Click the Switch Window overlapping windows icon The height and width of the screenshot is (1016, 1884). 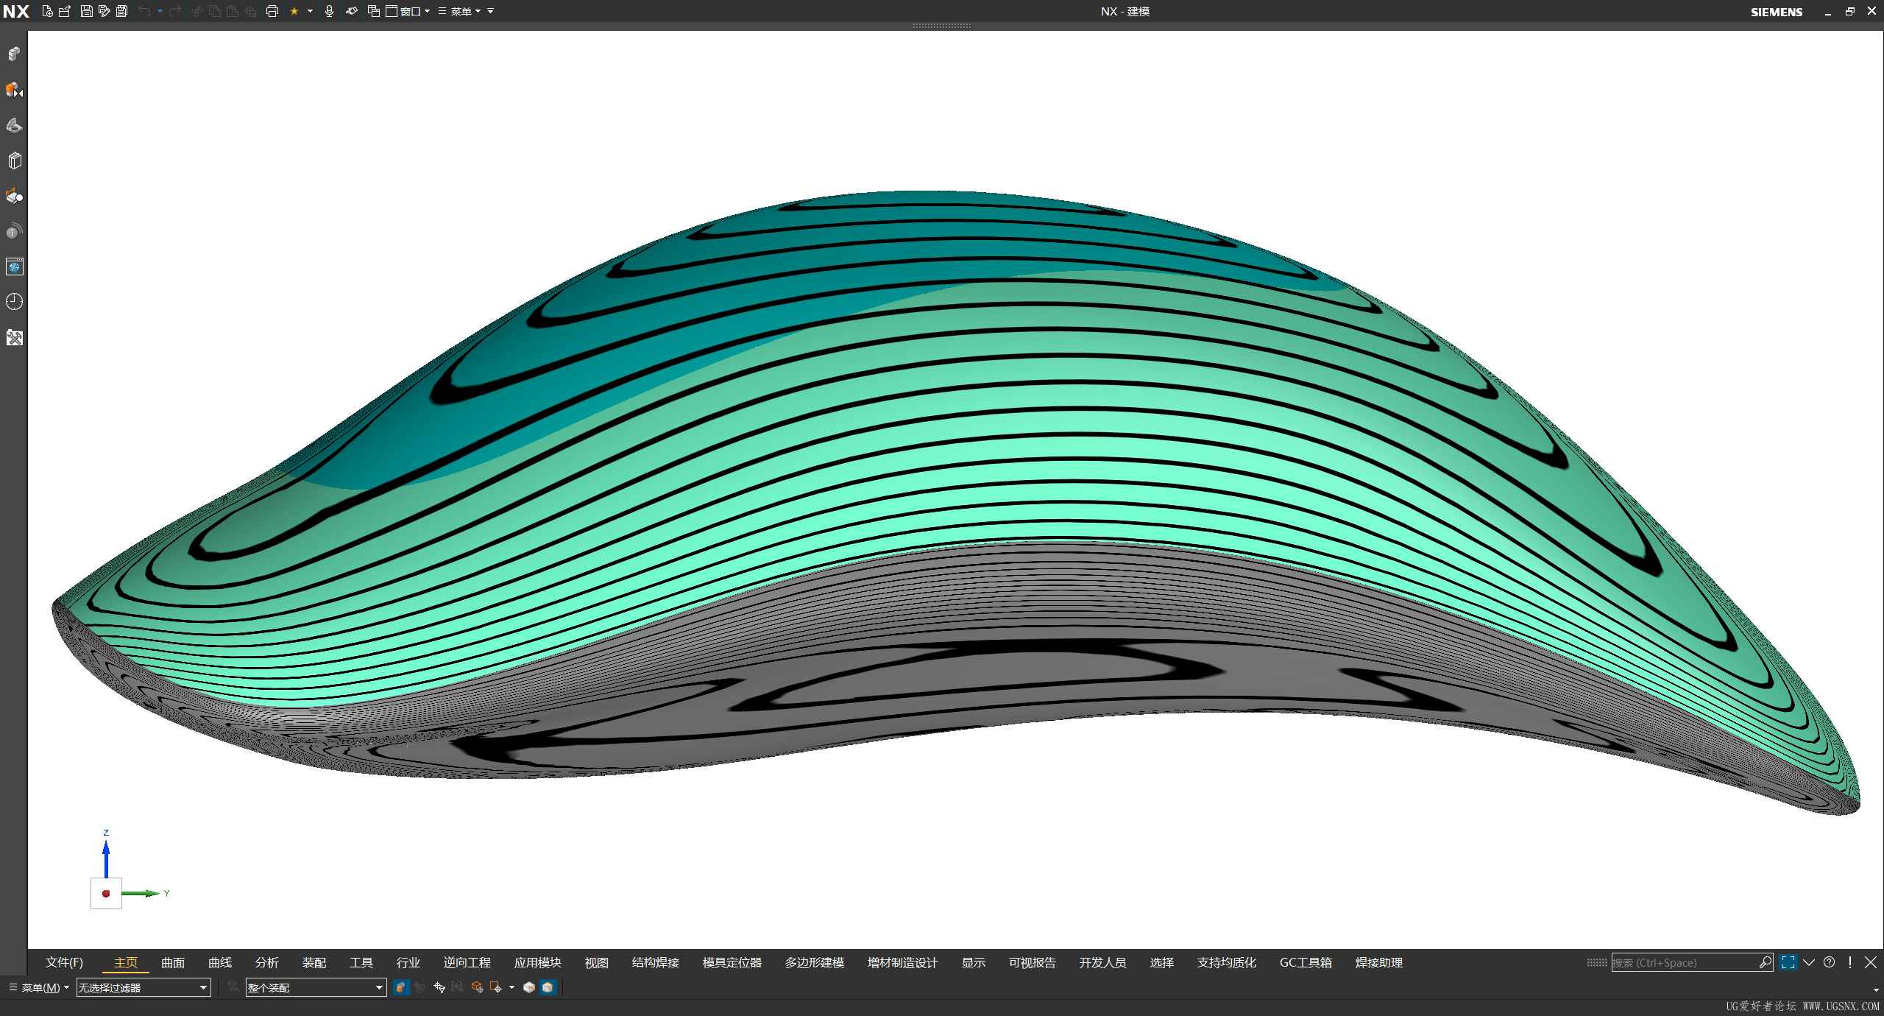click(373, 11)
